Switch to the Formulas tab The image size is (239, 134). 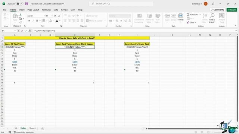click(46, 10)
